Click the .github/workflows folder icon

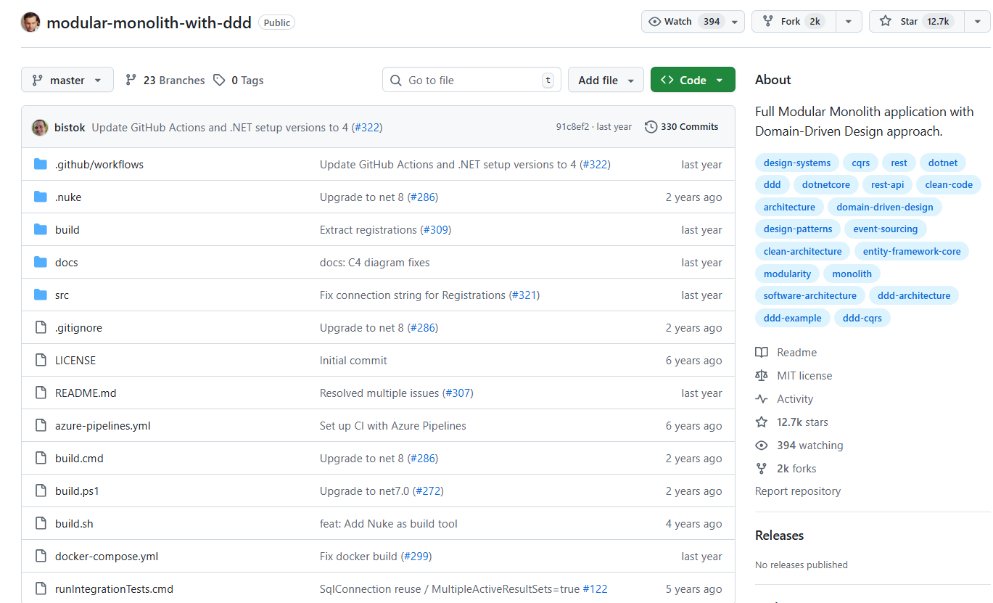(41, 165)
